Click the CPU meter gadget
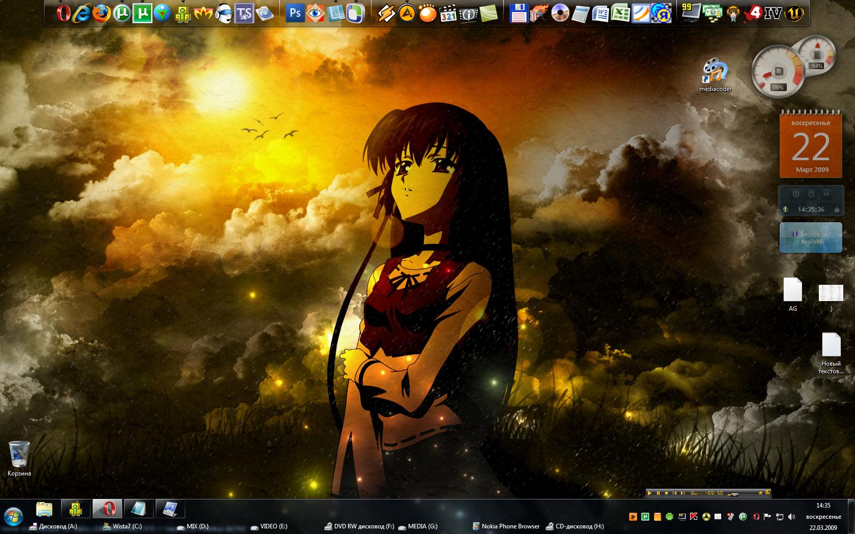 pyautogui.click(x=778, y=72)
